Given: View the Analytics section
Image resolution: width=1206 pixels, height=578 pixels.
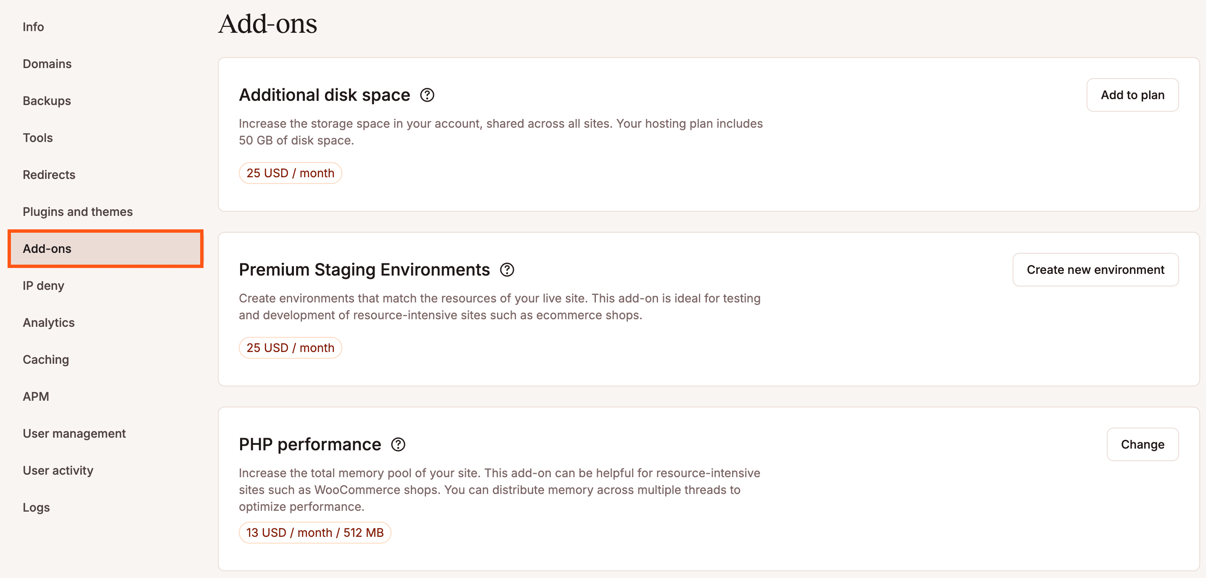Looking at the screenshot, I should 49,322.
